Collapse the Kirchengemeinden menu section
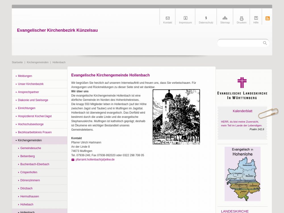 click(30, 140)
